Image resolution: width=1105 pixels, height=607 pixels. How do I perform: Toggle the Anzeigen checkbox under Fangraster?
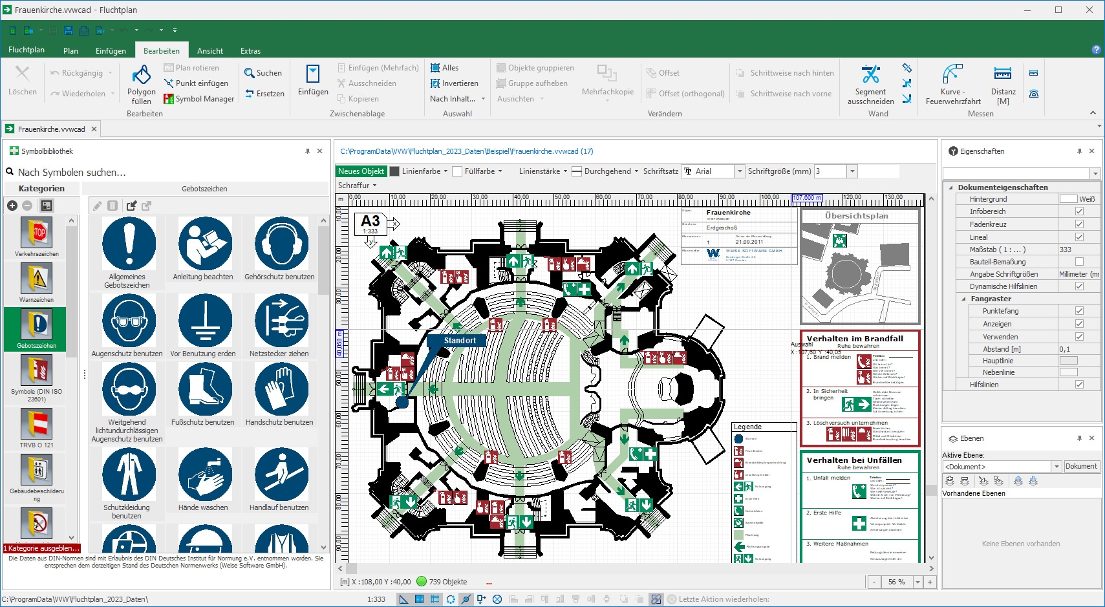pyautogui.click(x=1079, y=324)
